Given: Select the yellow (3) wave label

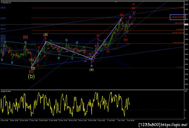Looking at the screenshot, I should (x=46, y=35).
